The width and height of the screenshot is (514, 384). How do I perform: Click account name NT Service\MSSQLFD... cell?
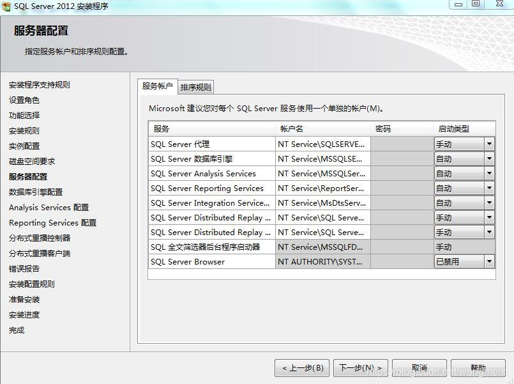coord(323,247)
